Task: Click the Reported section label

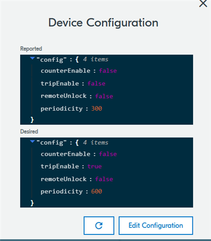Action: pyautogui.click(x=31, y=49)
